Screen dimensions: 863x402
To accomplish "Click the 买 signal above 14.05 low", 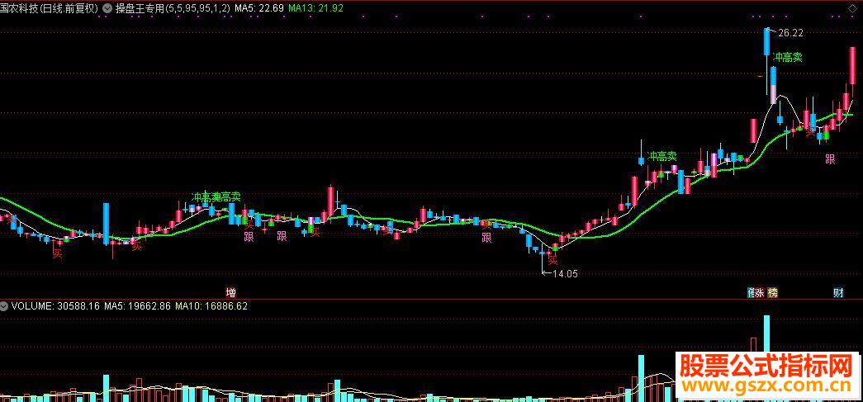I will coord(552,260).
